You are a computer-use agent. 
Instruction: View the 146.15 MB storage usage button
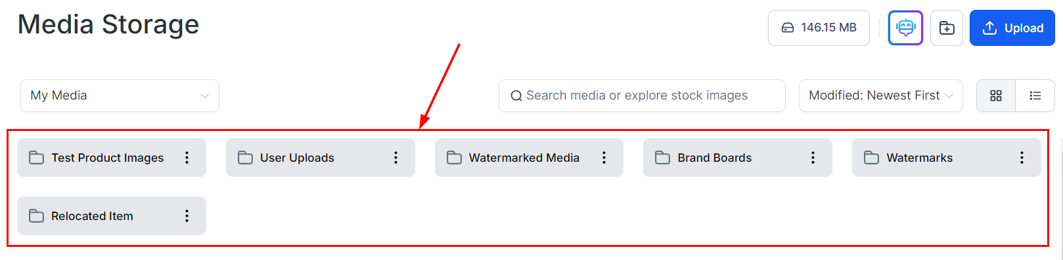(819, 28)
